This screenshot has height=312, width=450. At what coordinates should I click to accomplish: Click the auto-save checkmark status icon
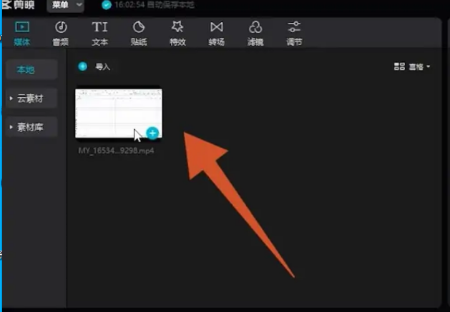coord(107,5)
